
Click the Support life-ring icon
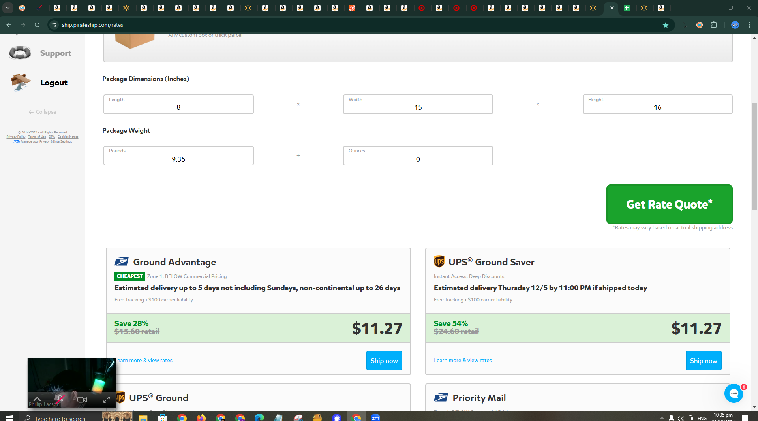click(20, 53)
